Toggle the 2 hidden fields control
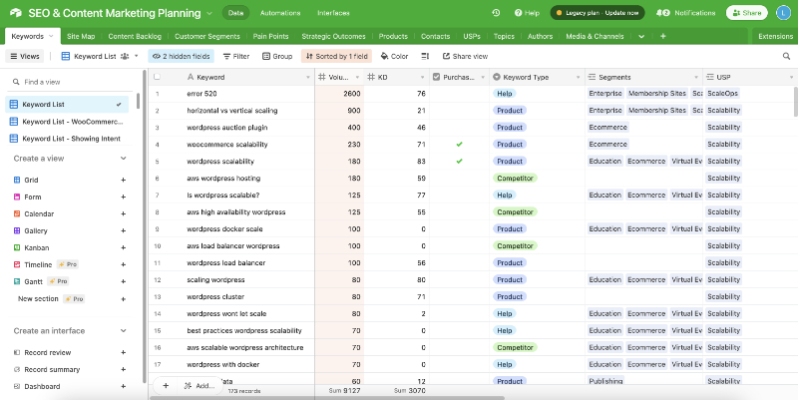 (182, 56)
